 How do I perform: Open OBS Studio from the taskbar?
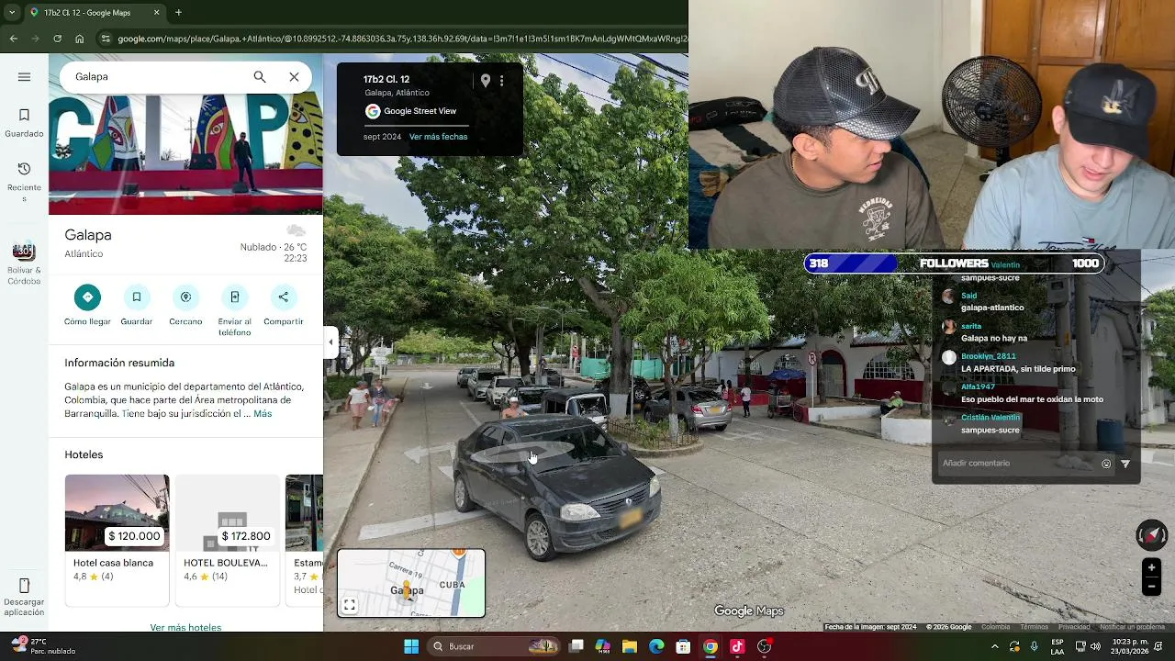(765, 646)
